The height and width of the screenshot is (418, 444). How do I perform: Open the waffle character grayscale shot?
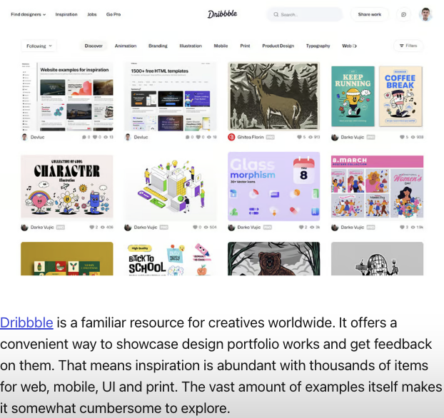pyautogui.click(x=377, y=259)
